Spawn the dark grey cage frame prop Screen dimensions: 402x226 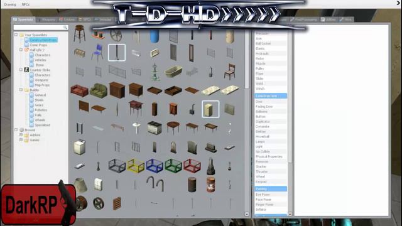click(x=117, y=166)
